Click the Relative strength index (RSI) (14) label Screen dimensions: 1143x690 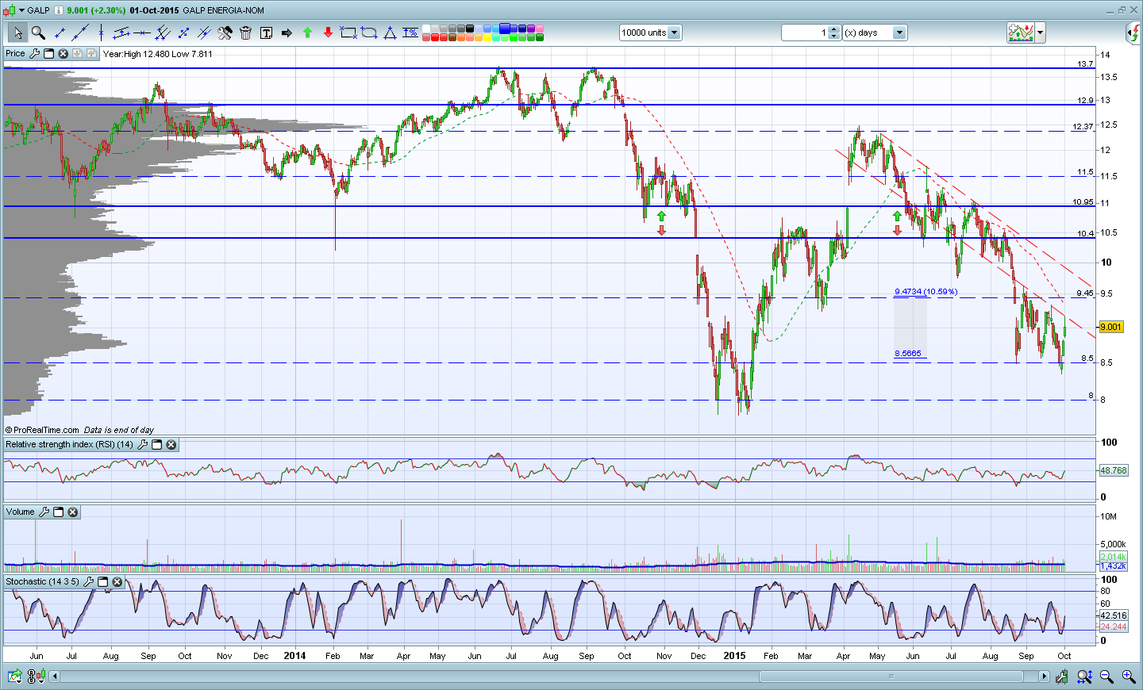pyautogui.click(x=69, y=445)
